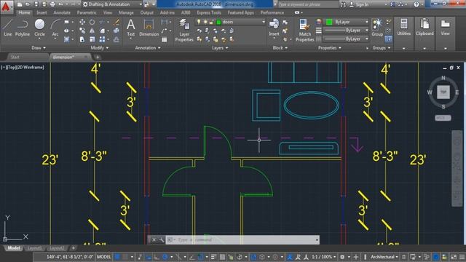Image resolution: width=466 pixels, height=262 pixels.
Task: Select the Line drawing tool
Action: pos(7,28)
